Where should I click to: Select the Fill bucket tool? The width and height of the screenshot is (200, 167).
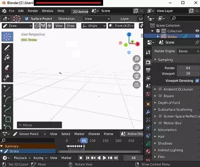7,57
